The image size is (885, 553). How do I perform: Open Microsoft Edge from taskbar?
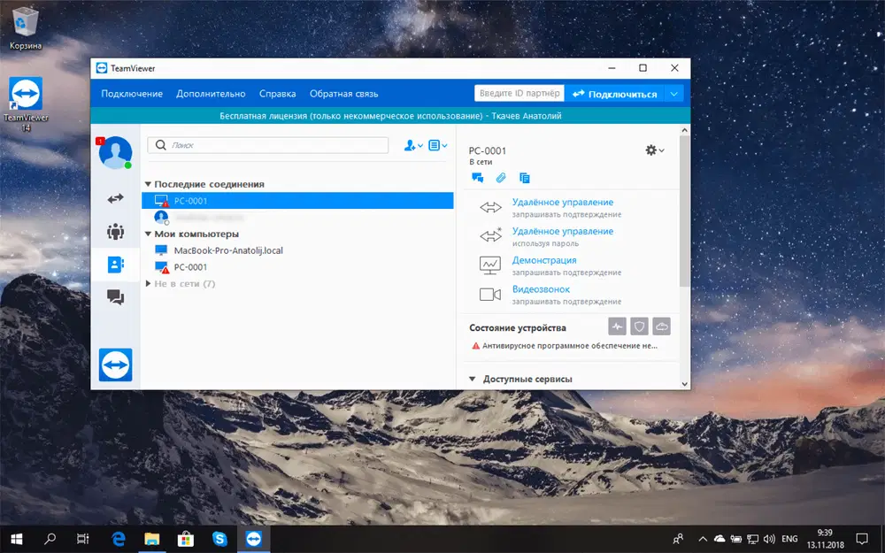click(118, 539)
